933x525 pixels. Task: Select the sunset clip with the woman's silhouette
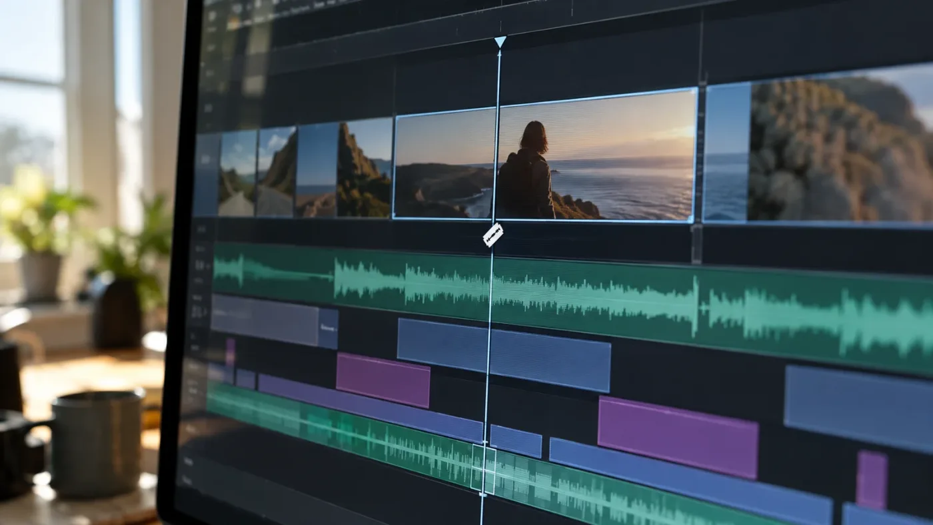(544, 156)
